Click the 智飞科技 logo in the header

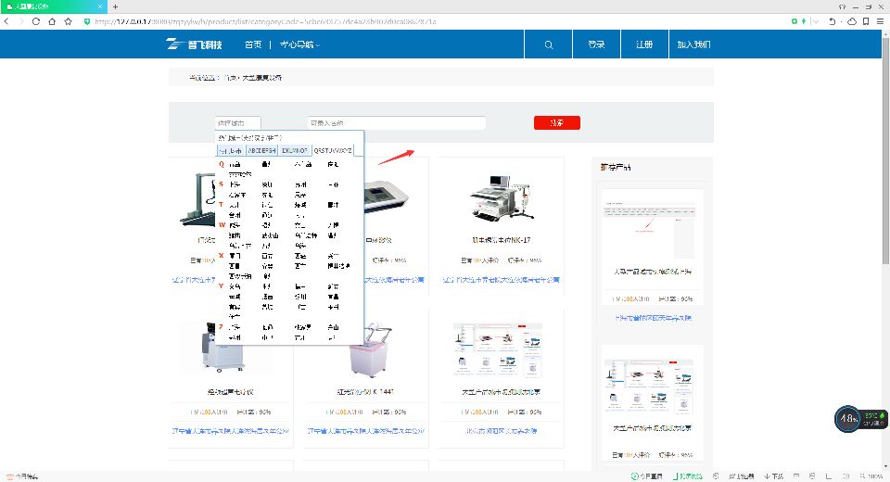click(x=195, y=44)
